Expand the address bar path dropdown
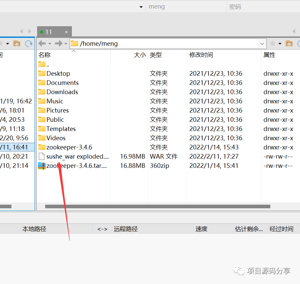 [262, 43]
